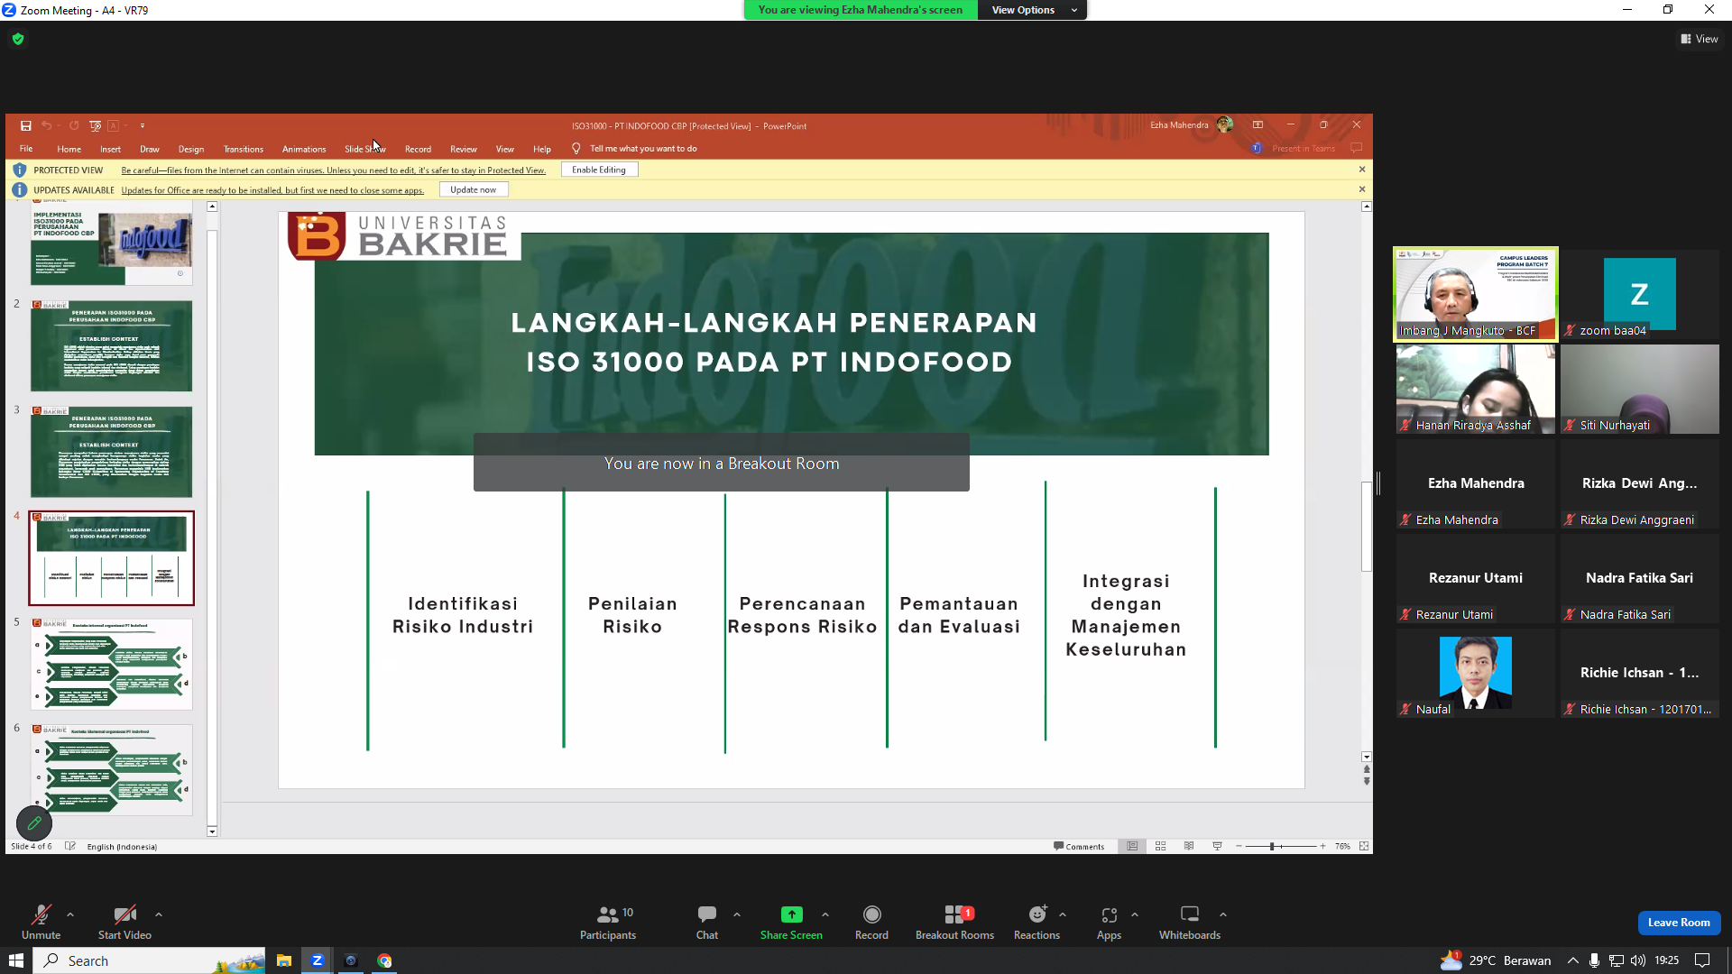Select slide 2 thumbnail
Screen dimensions: 1732x974
coord(112,345)
